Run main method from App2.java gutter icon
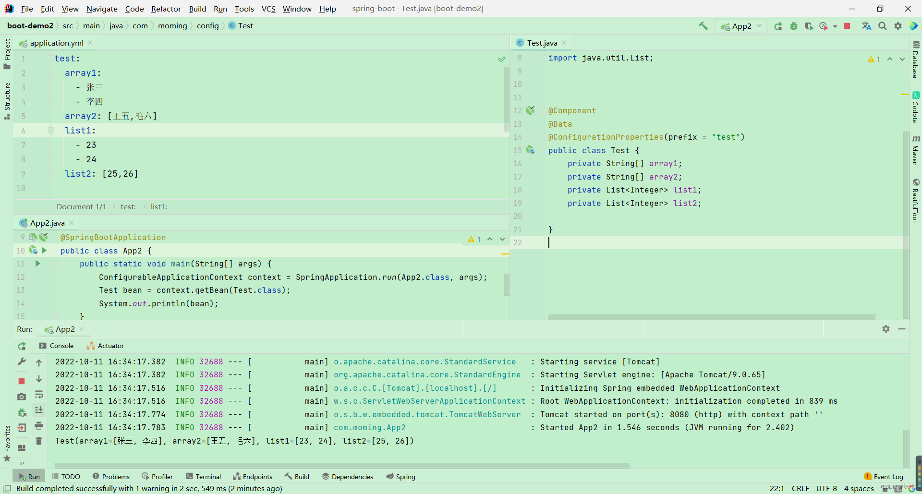 coord(37,264)
